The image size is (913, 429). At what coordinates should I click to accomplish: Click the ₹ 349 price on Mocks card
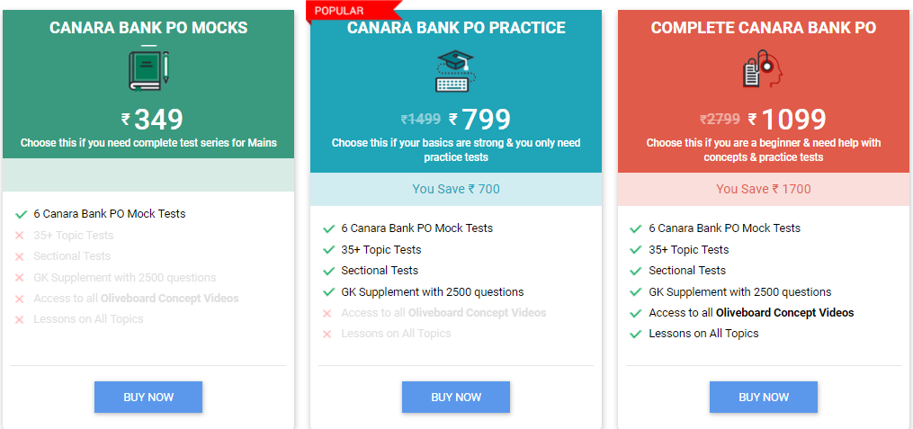click(152, 120)
